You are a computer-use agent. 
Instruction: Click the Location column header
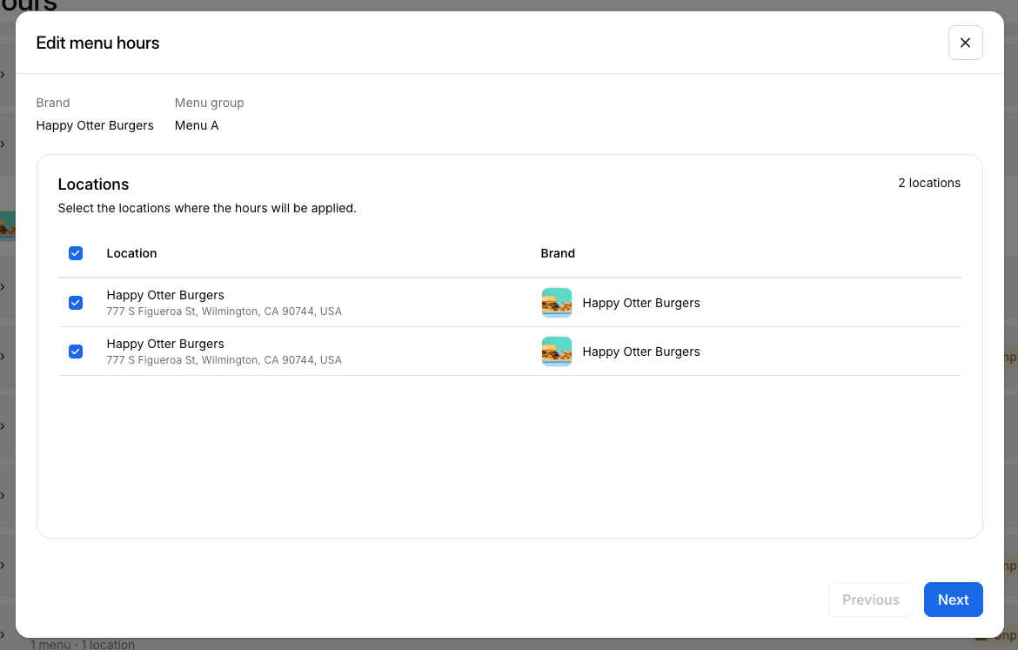pos(131,253)
